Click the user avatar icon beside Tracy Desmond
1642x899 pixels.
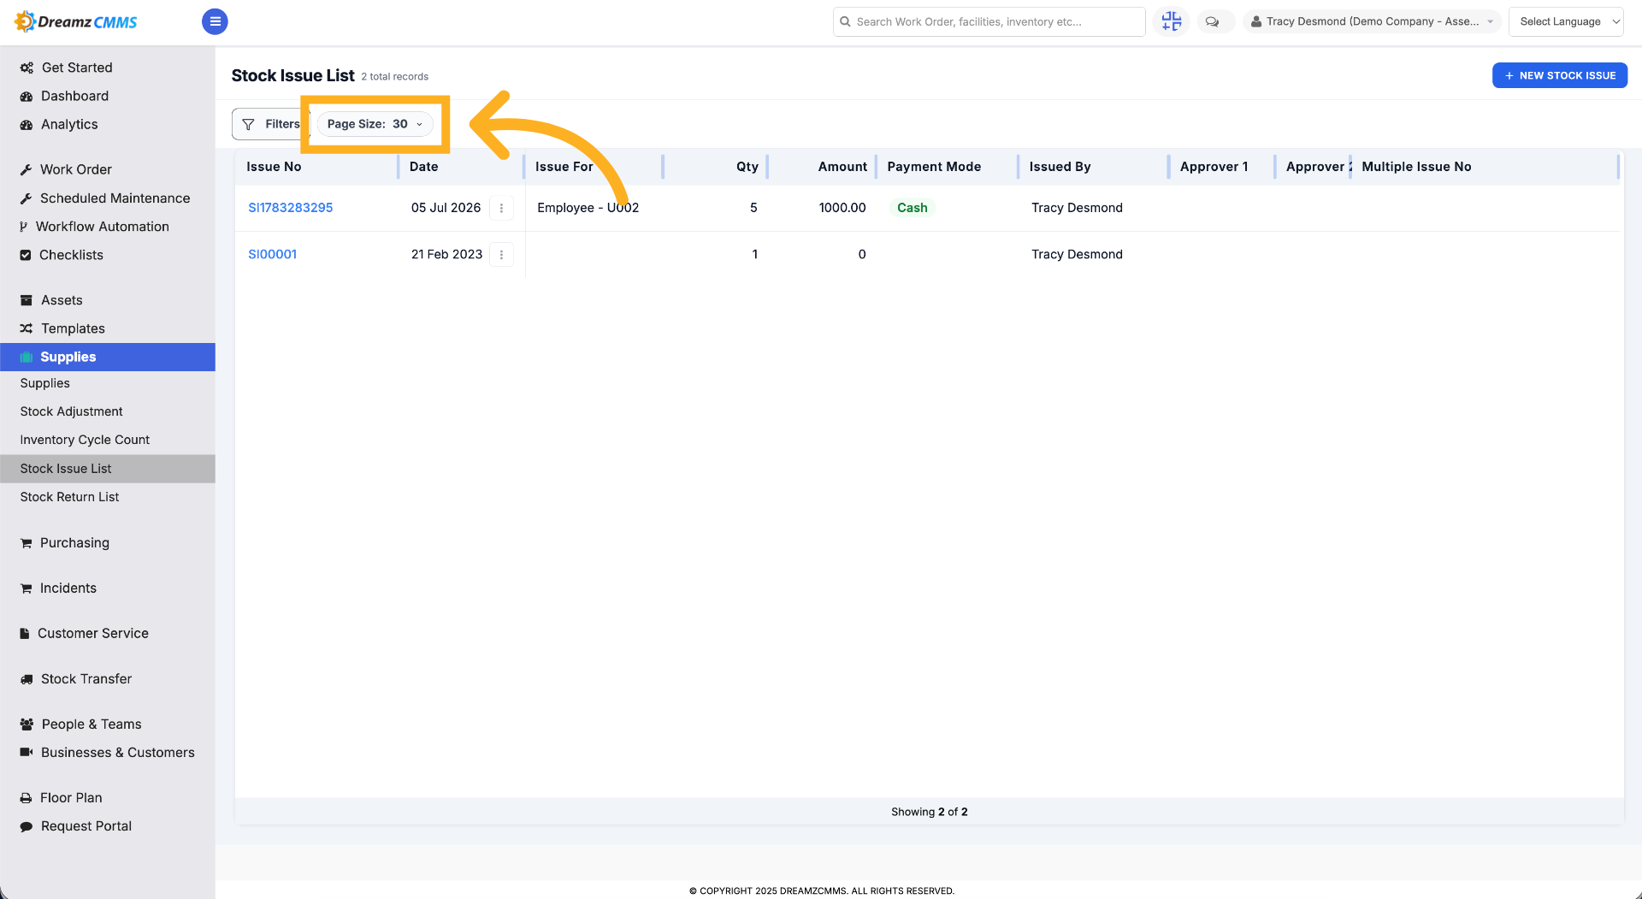(1256, 22)
